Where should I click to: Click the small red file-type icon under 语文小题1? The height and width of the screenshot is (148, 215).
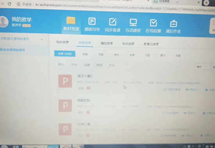tap(89, 88)
